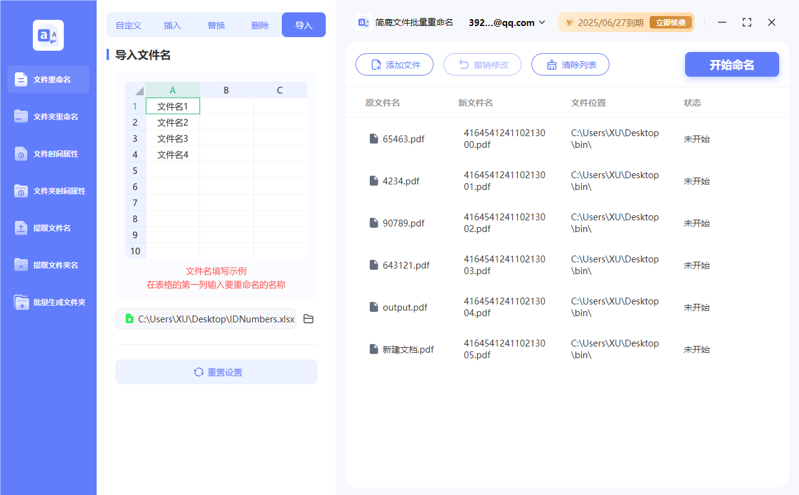Select 批量生成文件夹 generator tool
Screen dimensions: 799x495
coord(48,302)
